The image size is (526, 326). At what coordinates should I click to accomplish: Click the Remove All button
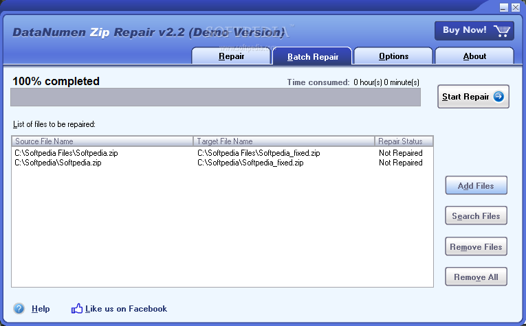point(476,277)
